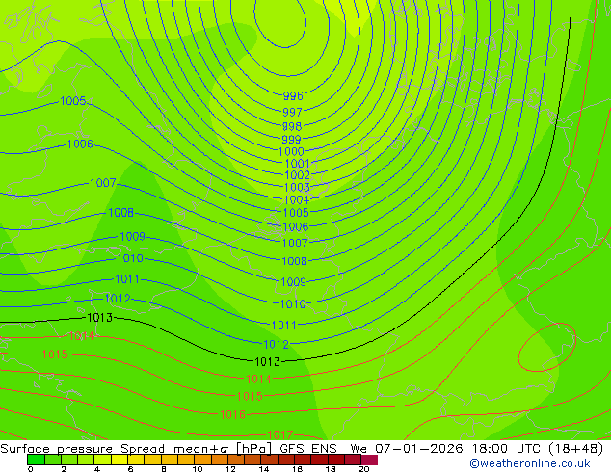This screenshot has width=611, height=472.
Task: Click the crimson legend swatch past 20
Action: (x=369, y=459)
